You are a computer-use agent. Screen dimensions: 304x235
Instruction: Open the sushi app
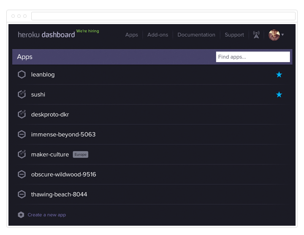click(x=38, y=95)
